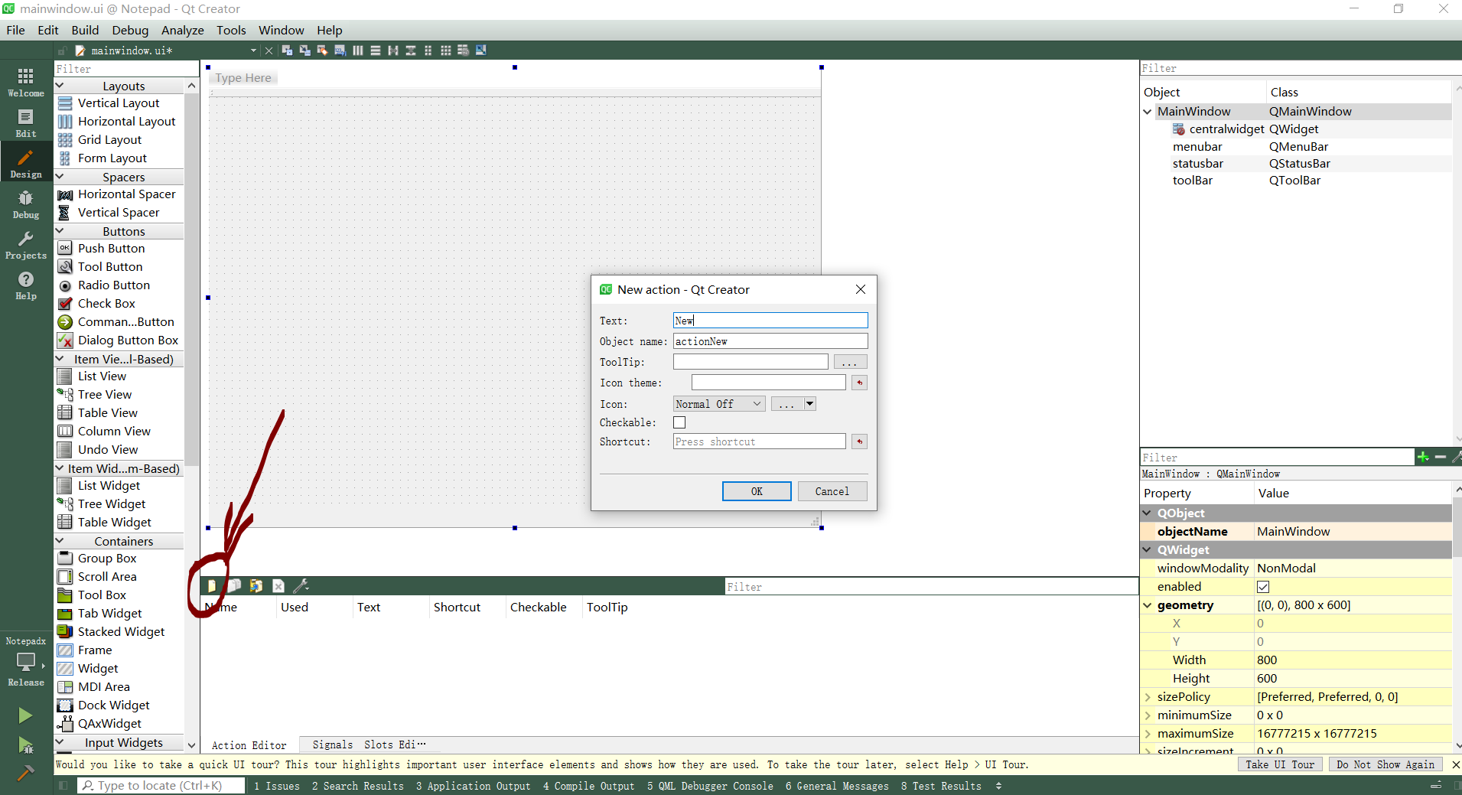The height and width of the screenshot is (795, 1462).
Task: Expand the sizePolicy property
Action: 1148,697
